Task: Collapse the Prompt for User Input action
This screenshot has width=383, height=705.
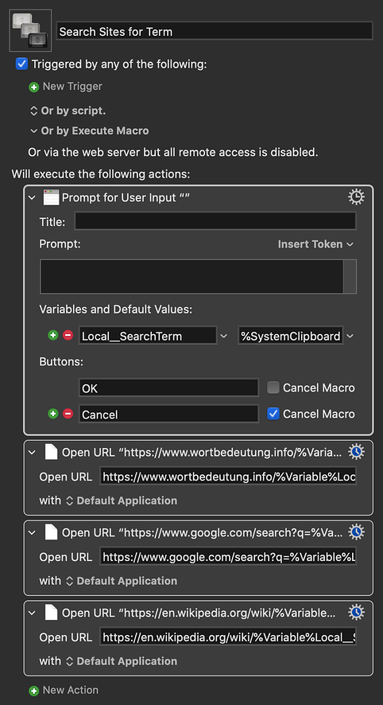Action: (x=32, y=197)
